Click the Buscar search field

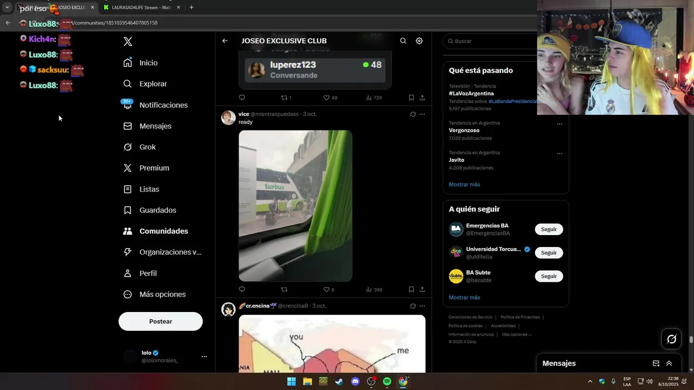(491, 41)
